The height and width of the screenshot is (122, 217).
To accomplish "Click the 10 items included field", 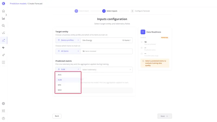I will tap(106, 51).
